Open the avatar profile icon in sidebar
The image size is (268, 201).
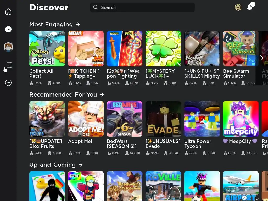(8, 47)
